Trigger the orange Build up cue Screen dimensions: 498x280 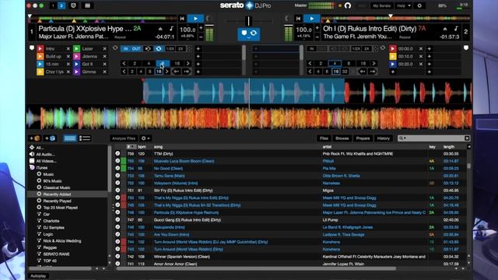(x=40, y=57)
